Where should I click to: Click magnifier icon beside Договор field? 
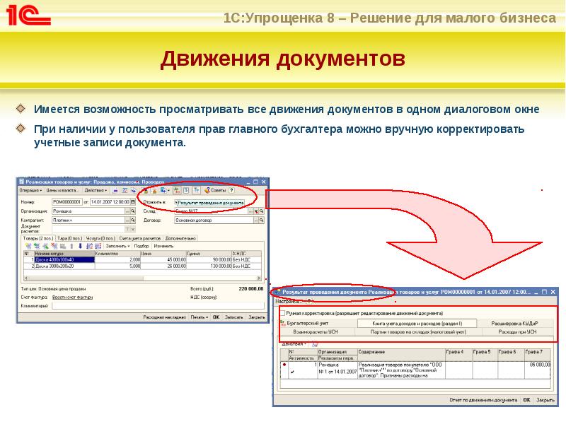point(261,220)
